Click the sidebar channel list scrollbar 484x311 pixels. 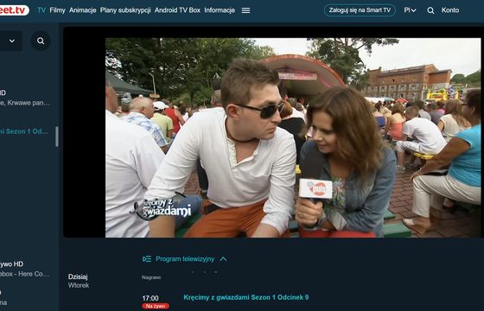(x=57, y=136)
